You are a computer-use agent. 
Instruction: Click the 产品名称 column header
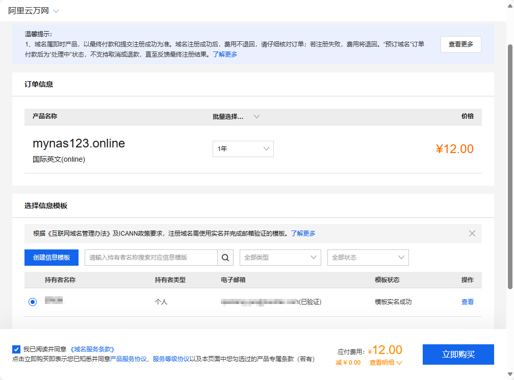pyautogui.click(x=44, y=116)
